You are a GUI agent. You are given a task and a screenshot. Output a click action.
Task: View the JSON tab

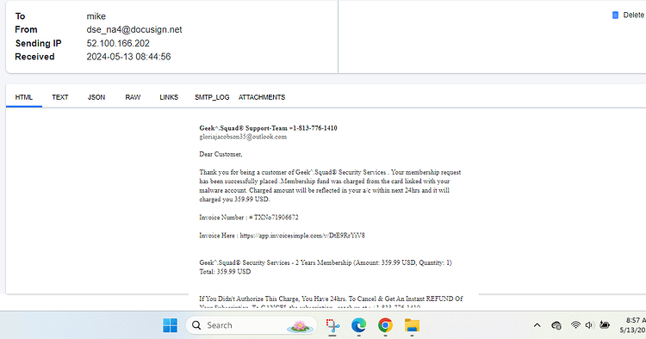pos(96,97)
